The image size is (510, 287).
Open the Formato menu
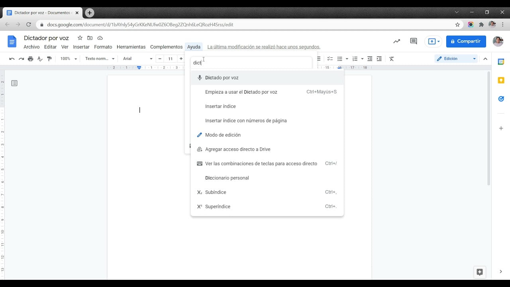tap(103, 47)
